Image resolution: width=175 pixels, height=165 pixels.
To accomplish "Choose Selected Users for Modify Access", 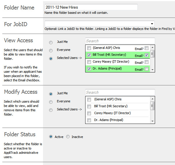I will point(51,110).
